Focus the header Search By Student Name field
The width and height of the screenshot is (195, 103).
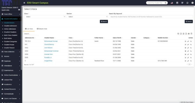(x=155, y=3)
